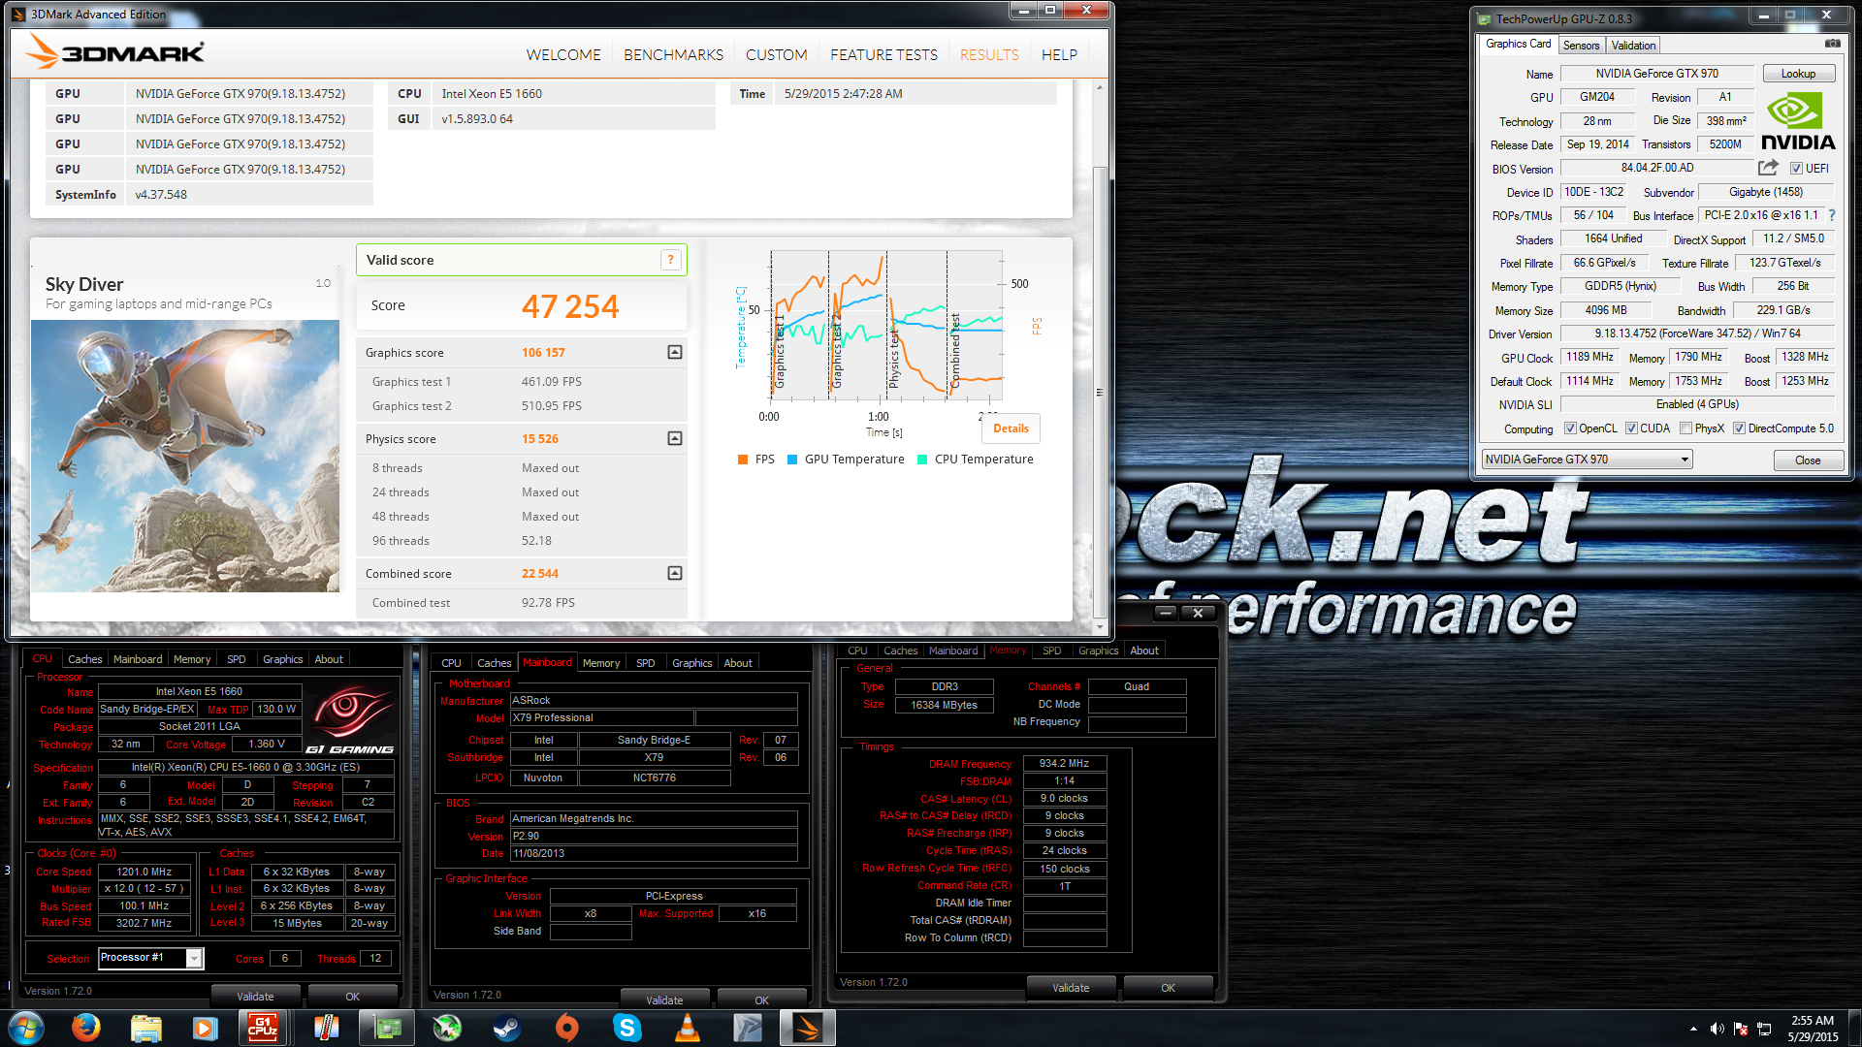Click OK in the CPU-Z Mainboard window
This screenshot has height=1047, width=1862.
(x=761, y=999)
